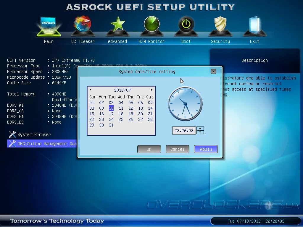
Task: Click the Description panel heading
Action: [254, 60]
